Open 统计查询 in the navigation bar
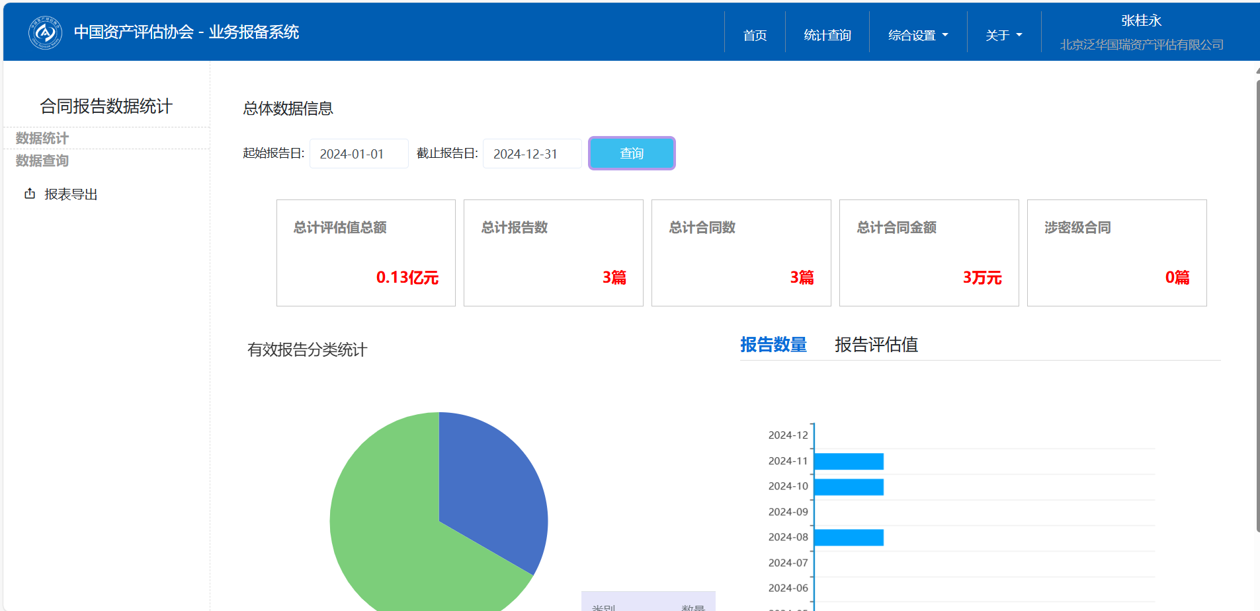This screenshot has height=611, width=1260. click(x=827, y=35)
